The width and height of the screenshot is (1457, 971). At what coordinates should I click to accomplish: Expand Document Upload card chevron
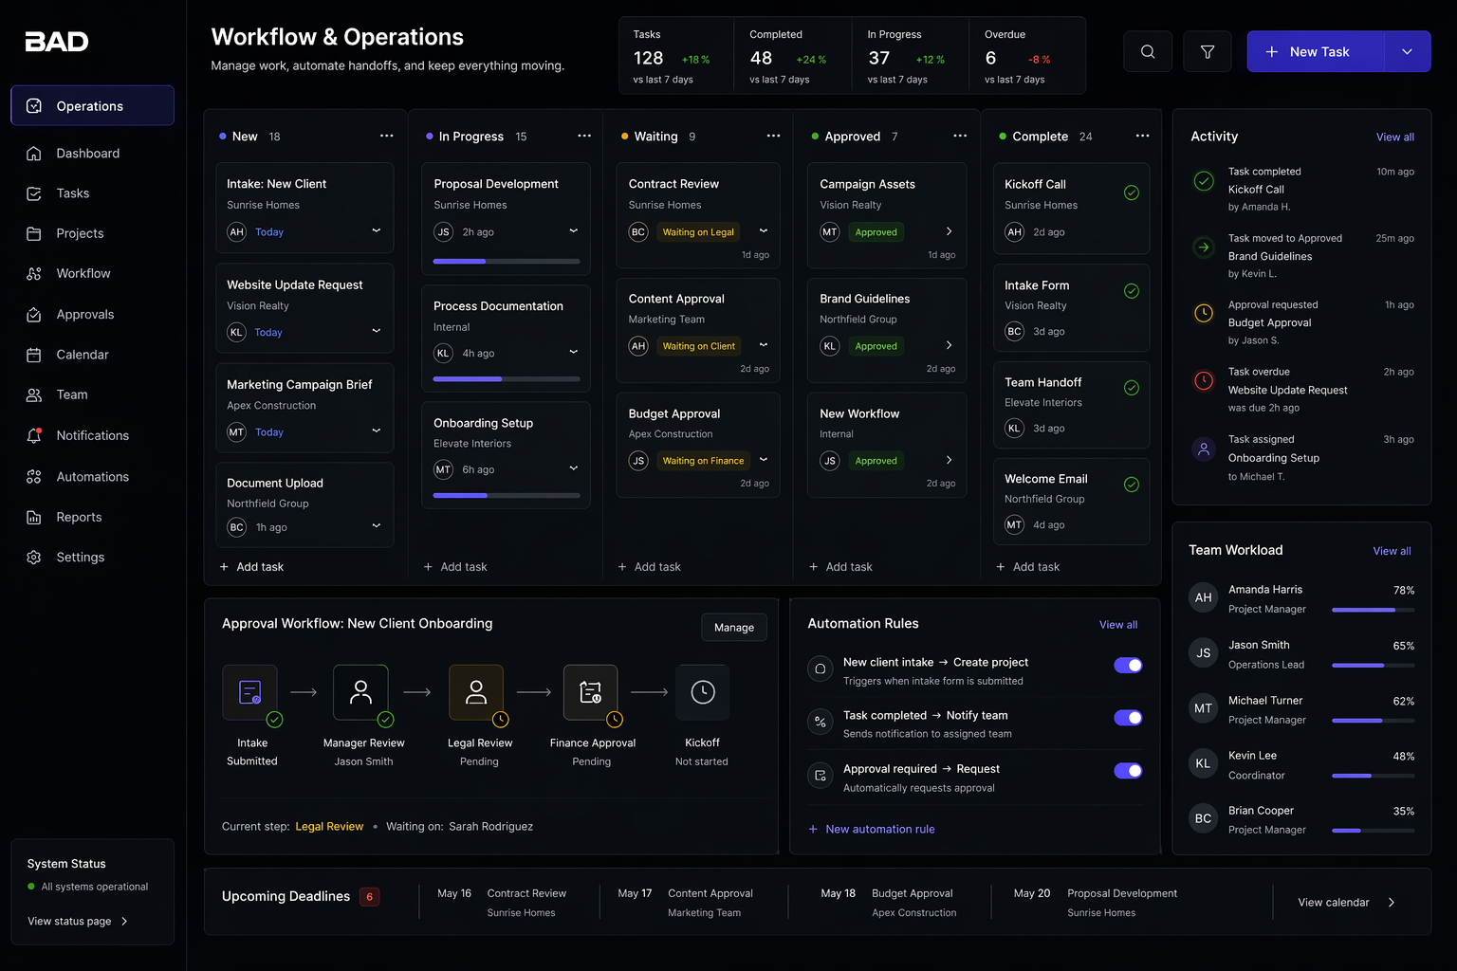[x=377, y=525]
